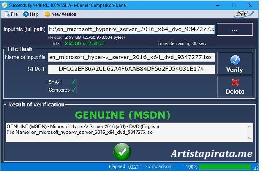The image size is (262, 173).
Task: Click the 'GENUINE (MSDN) - Microsoft Hyper-V Server 2016' line
Action: point(83,126)
